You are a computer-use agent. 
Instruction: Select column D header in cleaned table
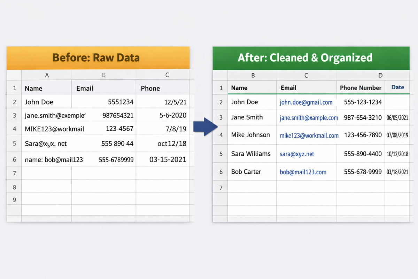[380, 75]
